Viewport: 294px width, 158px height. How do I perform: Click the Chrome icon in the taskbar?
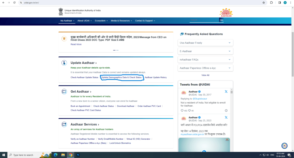click(71, 155)
